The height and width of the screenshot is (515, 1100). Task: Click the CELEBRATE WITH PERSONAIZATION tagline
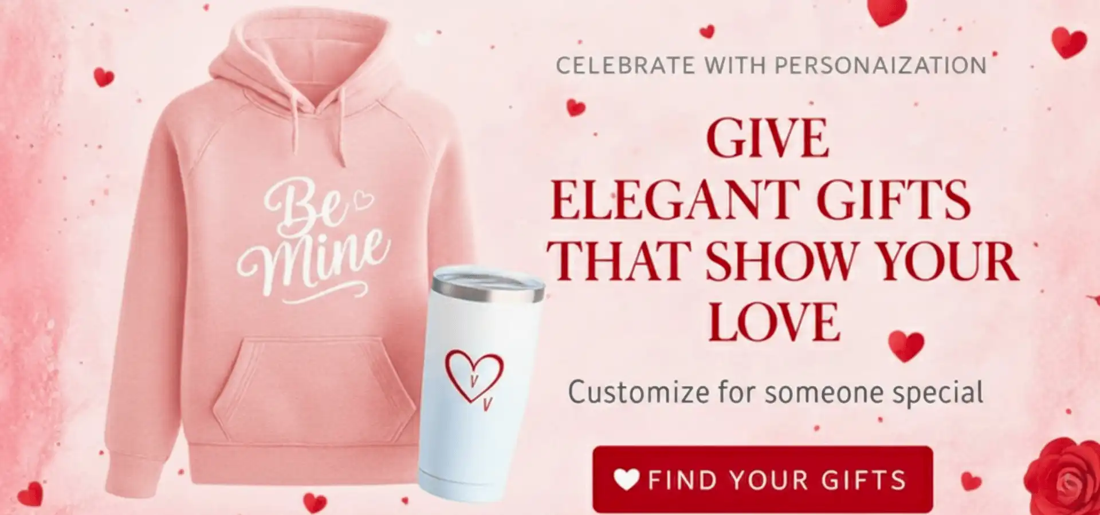pyautogui.click(x=771, y=66)
